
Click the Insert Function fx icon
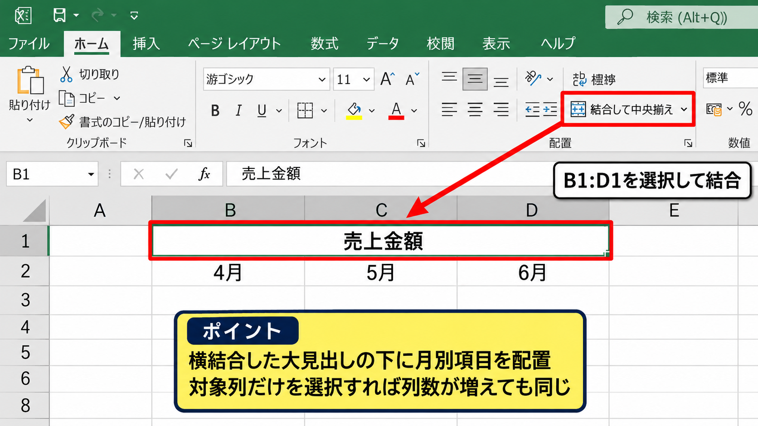204,174
